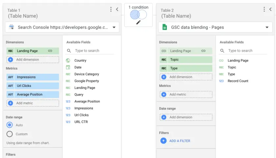Click the left outer join Venn diagram
Screen dimensions: 276x158
pos(138,14)
